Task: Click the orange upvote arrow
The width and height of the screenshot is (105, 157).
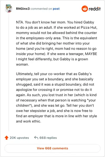Action: tap(7, 138)
